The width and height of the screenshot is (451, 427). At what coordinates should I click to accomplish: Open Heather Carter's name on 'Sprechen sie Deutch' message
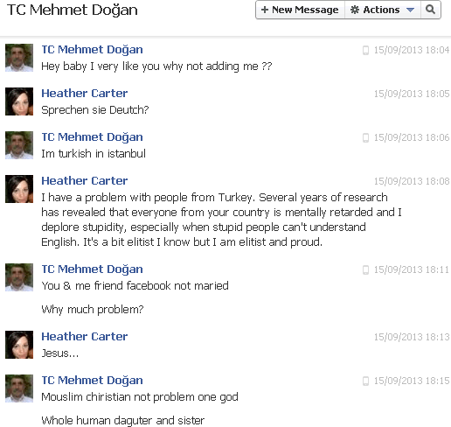click(85, 94)
